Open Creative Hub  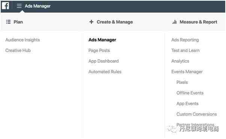18,50
